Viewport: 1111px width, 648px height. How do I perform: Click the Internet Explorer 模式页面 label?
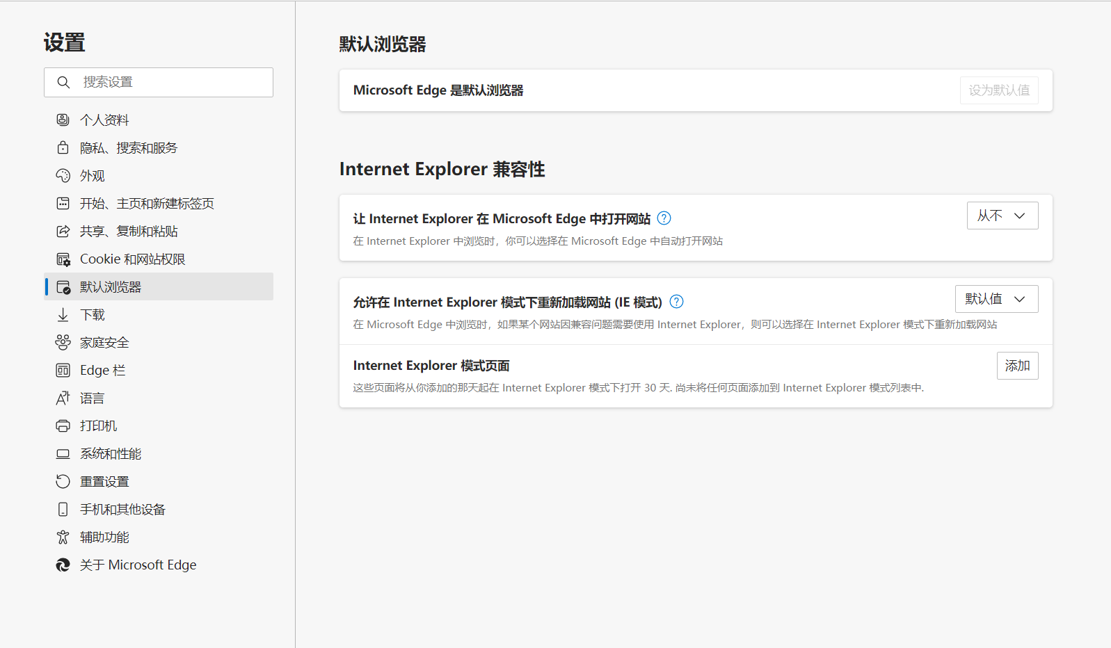431,366
